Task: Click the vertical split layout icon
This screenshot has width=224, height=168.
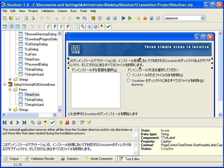Action: [24, 26]
